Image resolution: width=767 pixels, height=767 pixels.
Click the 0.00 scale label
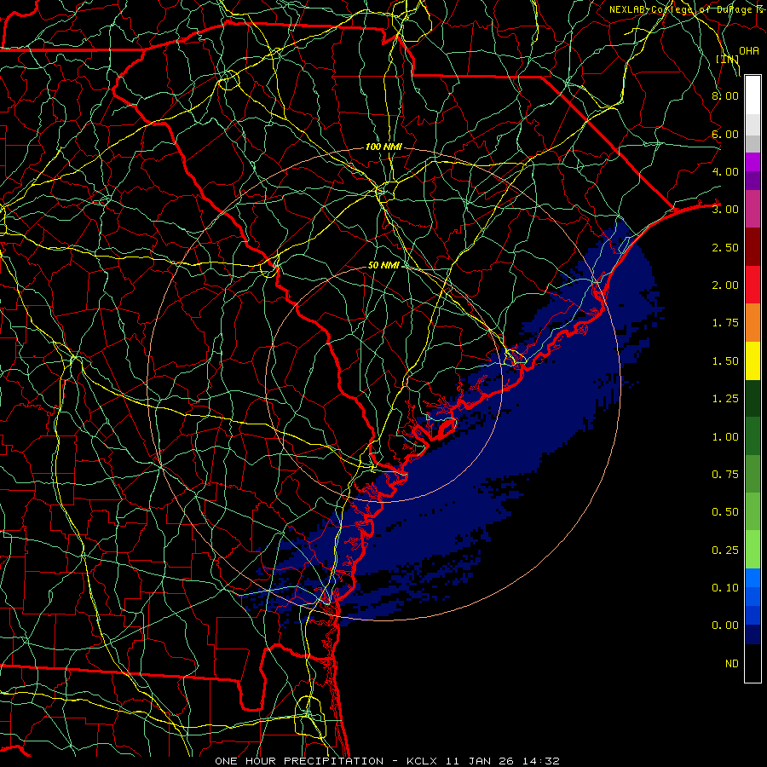(725, 626)
